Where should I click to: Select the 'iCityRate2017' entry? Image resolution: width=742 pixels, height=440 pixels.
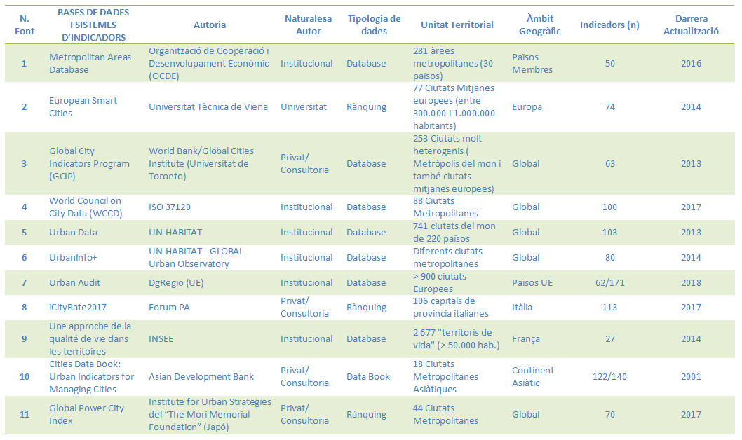click(x=78, y=307)
